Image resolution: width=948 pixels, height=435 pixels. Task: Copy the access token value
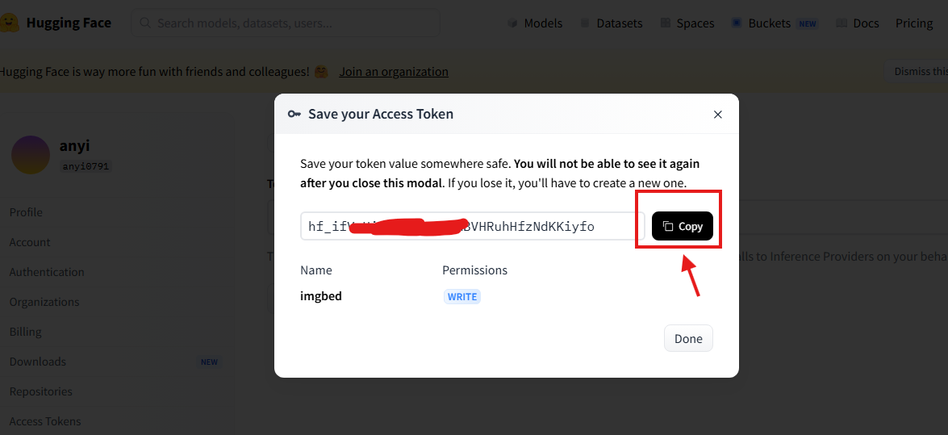pos(683,226)
